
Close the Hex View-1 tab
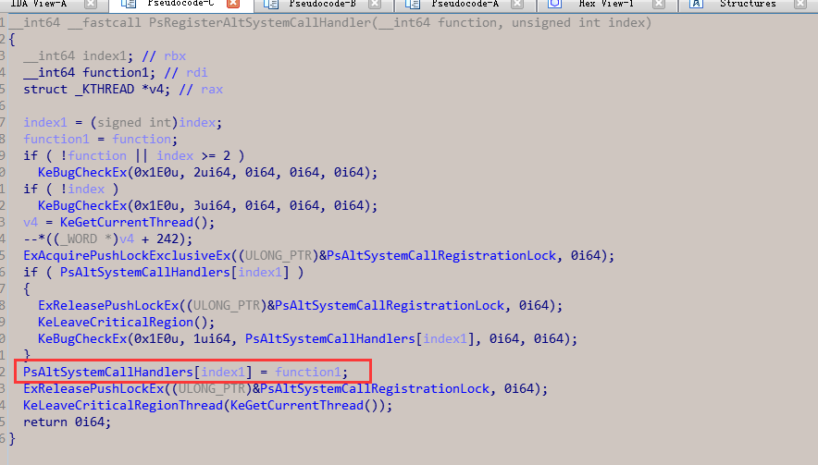[x=659, y=5]
